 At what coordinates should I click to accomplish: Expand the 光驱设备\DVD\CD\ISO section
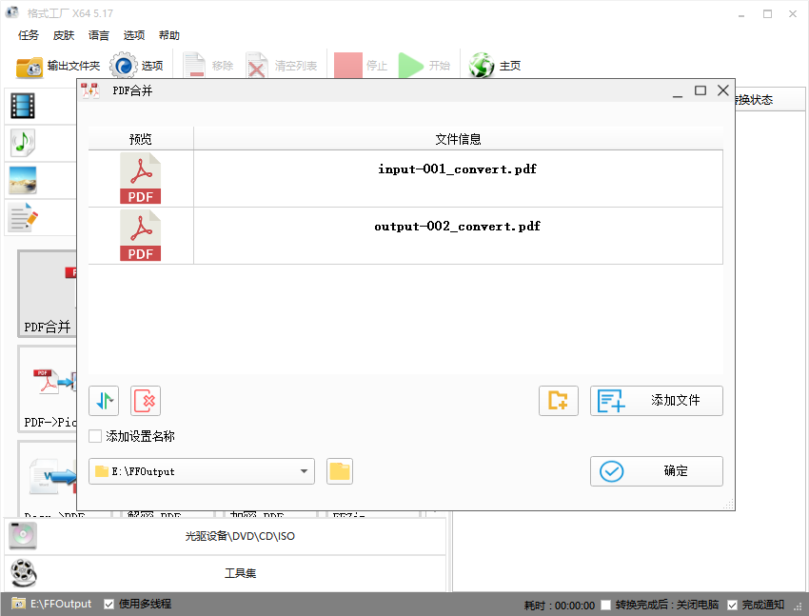238,536
